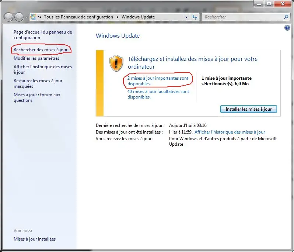This screenshot has height=252, width=294.
Task: Close the Windows Update window
Action: coord(283,4)
